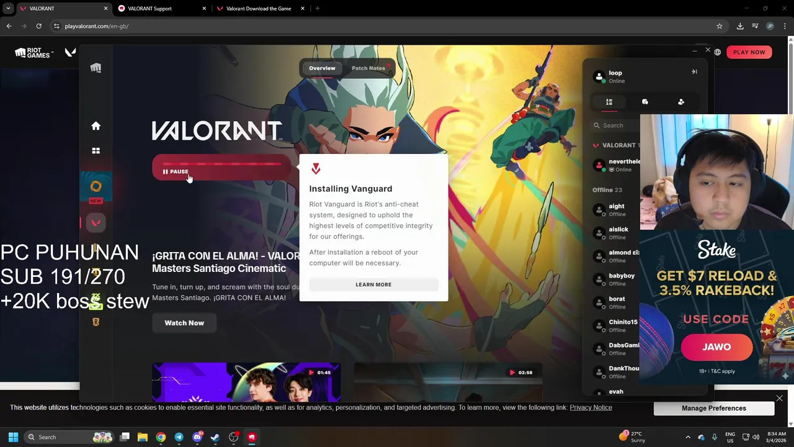Open the clock showing 8:34 AM
Screen dimensions: 794x447
coord(776,437)
